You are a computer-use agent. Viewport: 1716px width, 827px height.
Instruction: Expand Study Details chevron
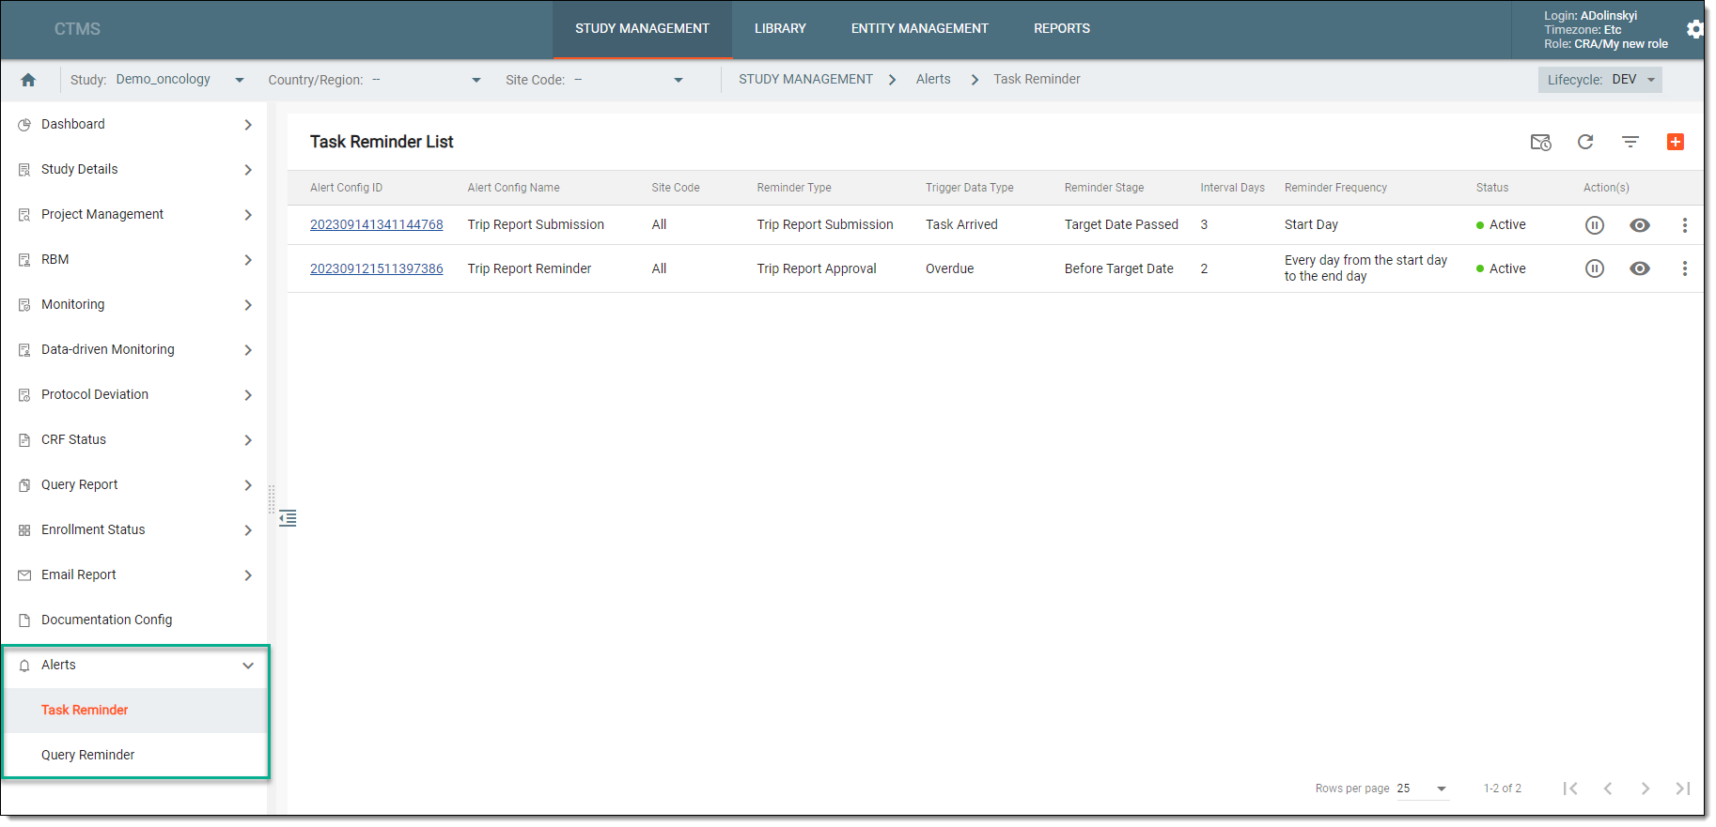point(248,170)
